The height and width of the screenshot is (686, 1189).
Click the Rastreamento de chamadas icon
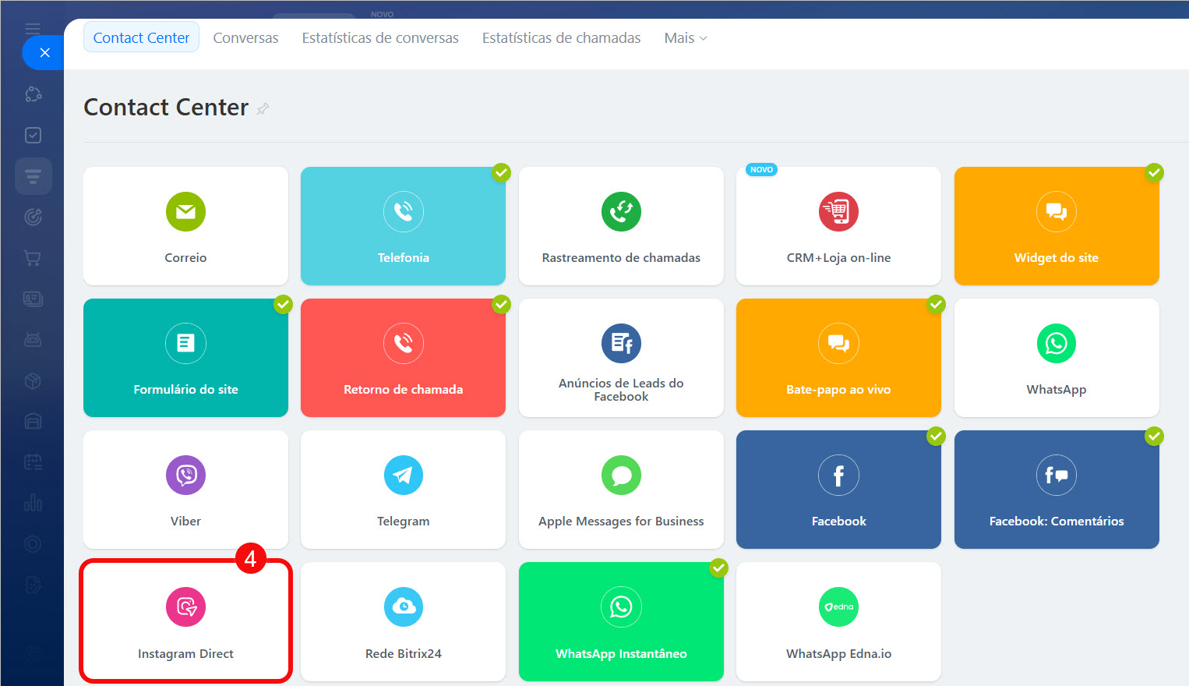click(621, 211)
